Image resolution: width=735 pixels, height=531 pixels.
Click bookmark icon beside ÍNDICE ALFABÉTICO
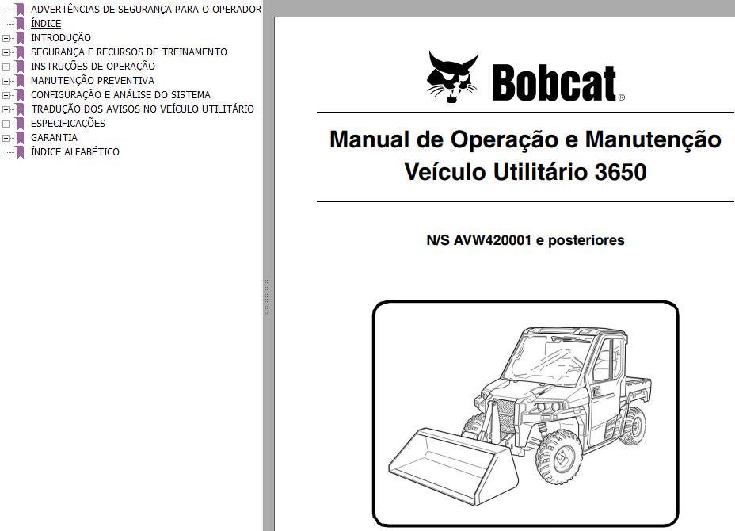tap(20, 152)
